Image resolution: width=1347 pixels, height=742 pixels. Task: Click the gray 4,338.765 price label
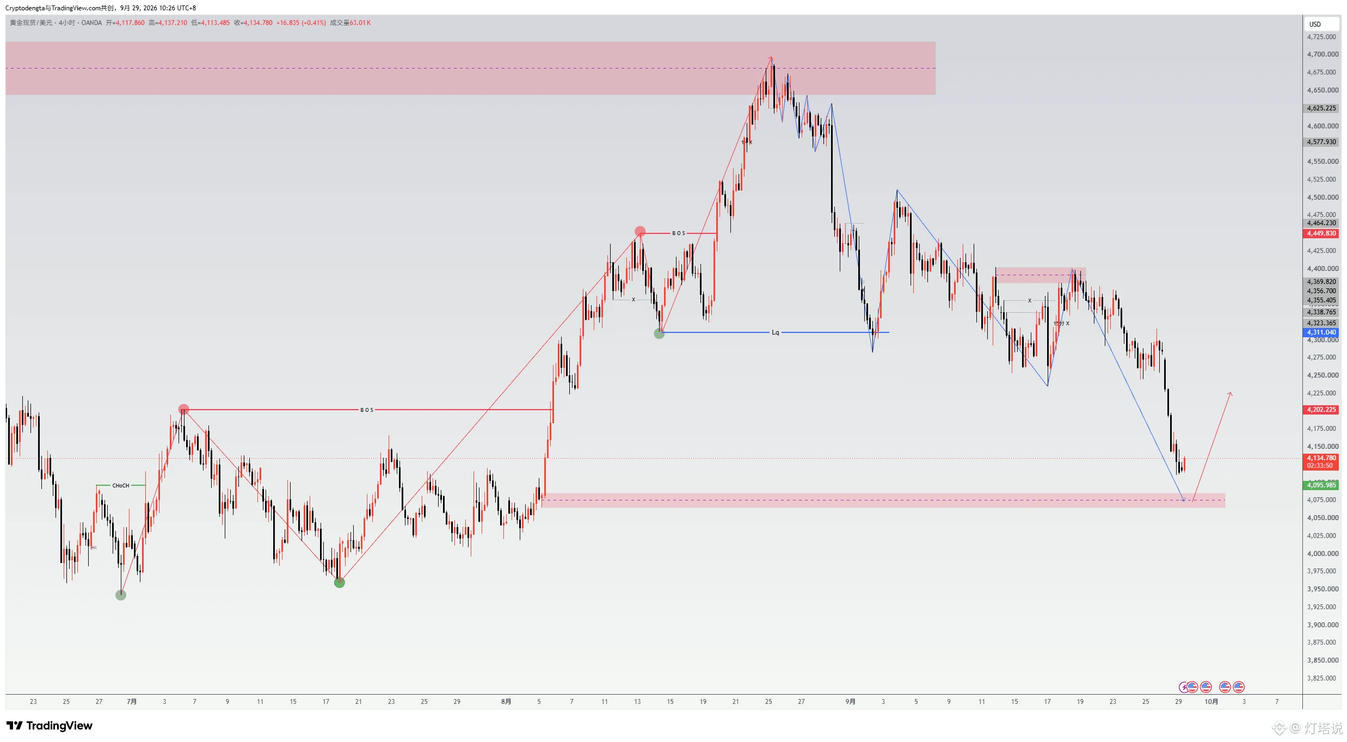(x=1321, y=312)
